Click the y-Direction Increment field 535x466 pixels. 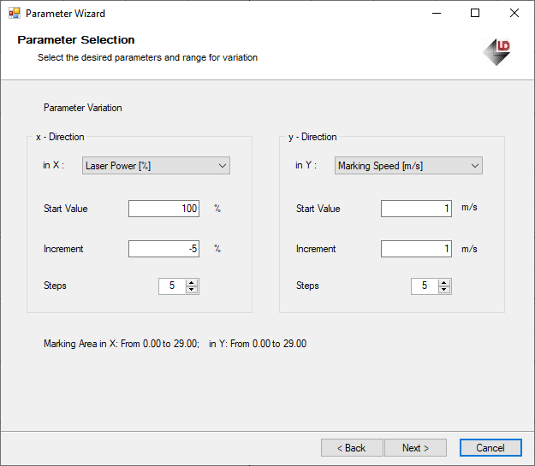click(416, 249)
